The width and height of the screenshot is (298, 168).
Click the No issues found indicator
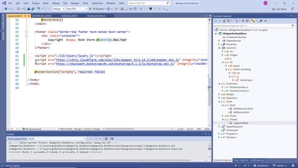point(32,129)
